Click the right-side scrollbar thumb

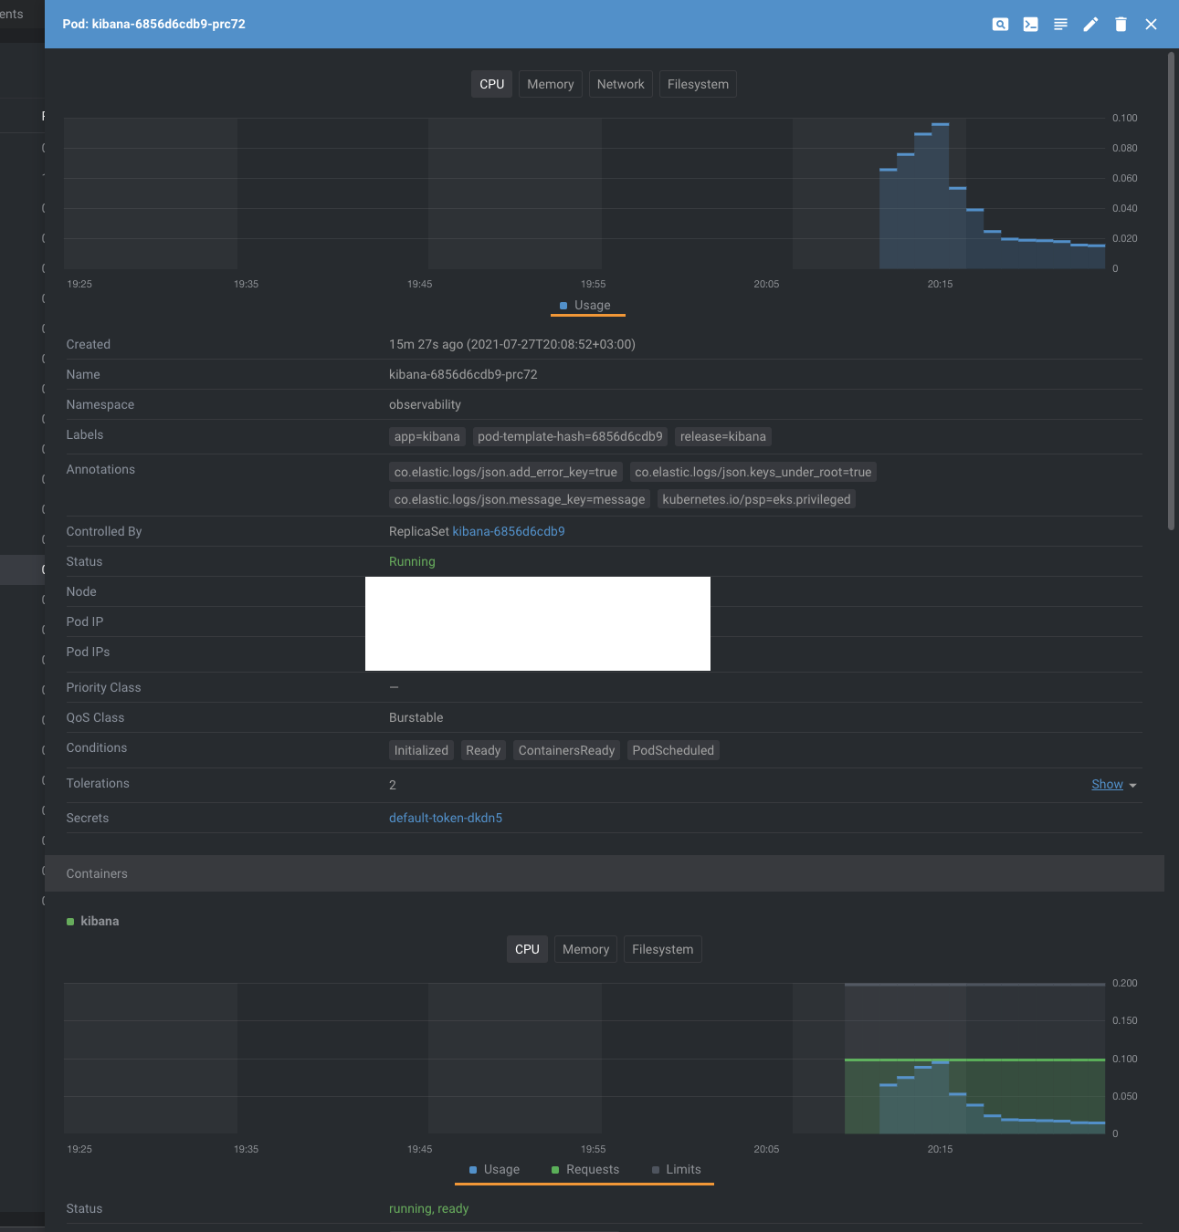pos(1172,292)
